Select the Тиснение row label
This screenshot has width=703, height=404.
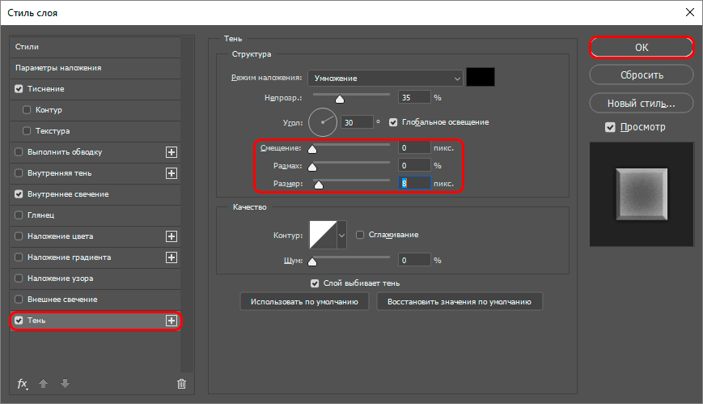click(x=46, y=89)
